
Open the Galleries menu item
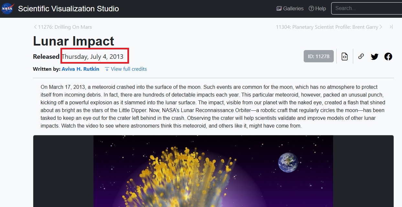290,9
